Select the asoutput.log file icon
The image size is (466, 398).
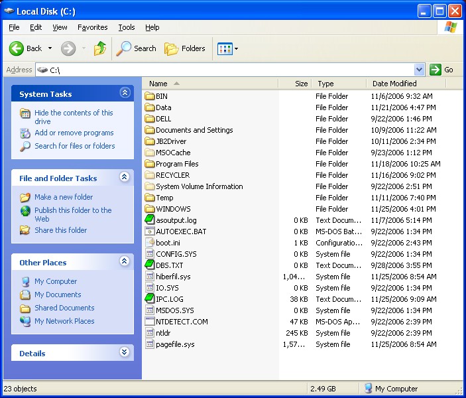(150, 220)
